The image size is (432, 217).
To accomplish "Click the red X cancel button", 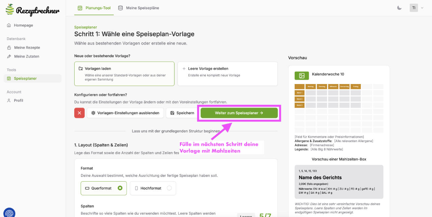I will [79, 113].
